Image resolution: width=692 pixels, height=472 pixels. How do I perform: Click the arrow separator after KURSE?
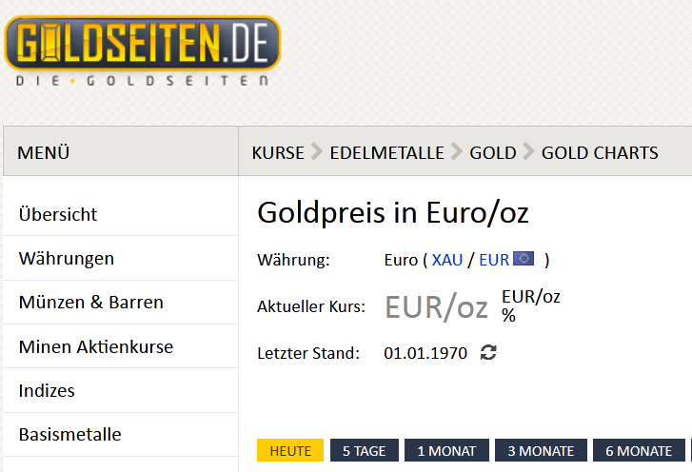317,152
